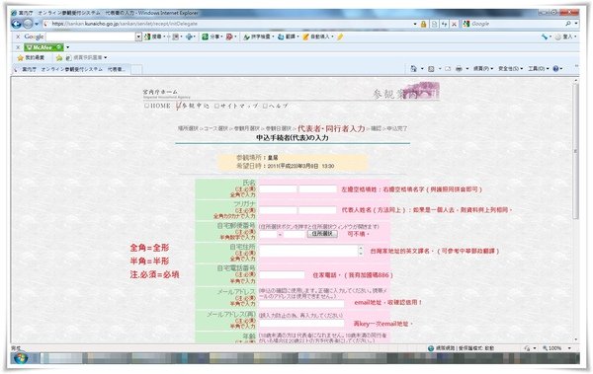Click the green McAfee SiteAdvisor button
Image resolution: width=593 pixels, height=374 pixels.
pos(43,47)
